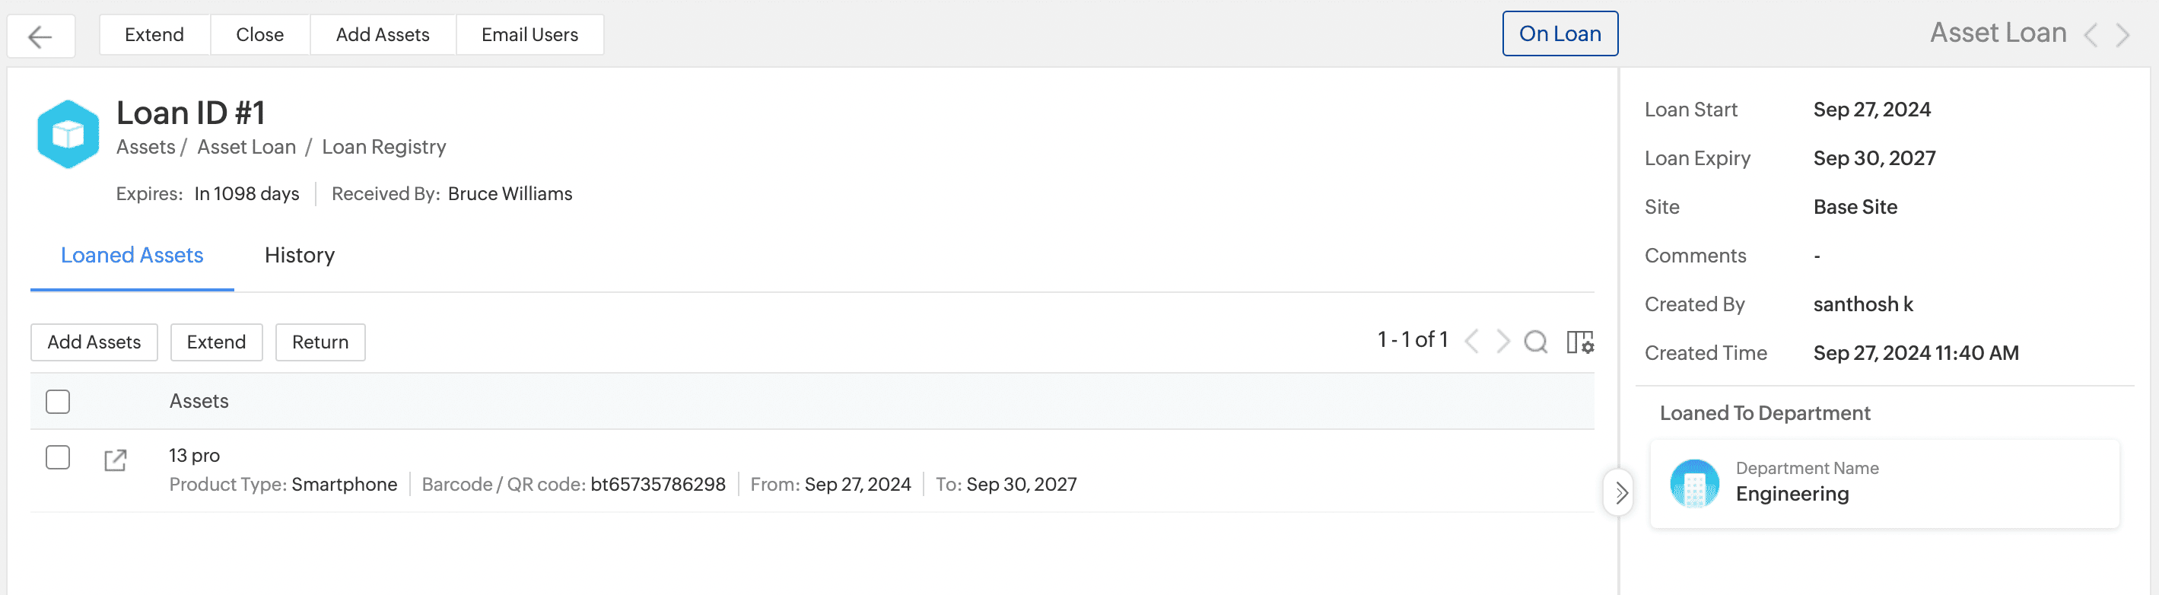This screenshot has width=2159, height=595.
Task: Open the On Loan status dropdown
Action: (1559, 34)
